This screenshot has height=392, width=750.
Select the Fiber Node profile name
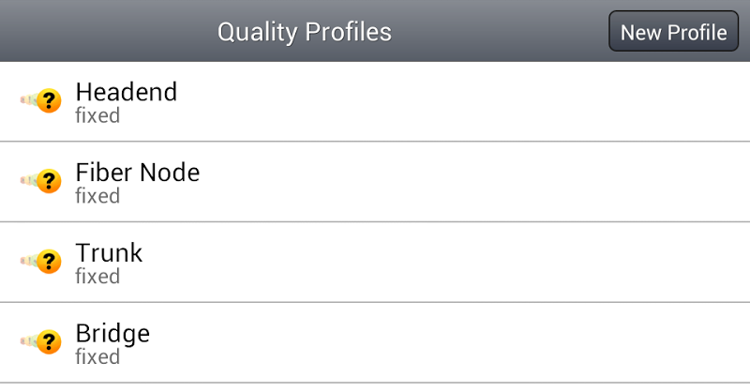tap(137, 173)
